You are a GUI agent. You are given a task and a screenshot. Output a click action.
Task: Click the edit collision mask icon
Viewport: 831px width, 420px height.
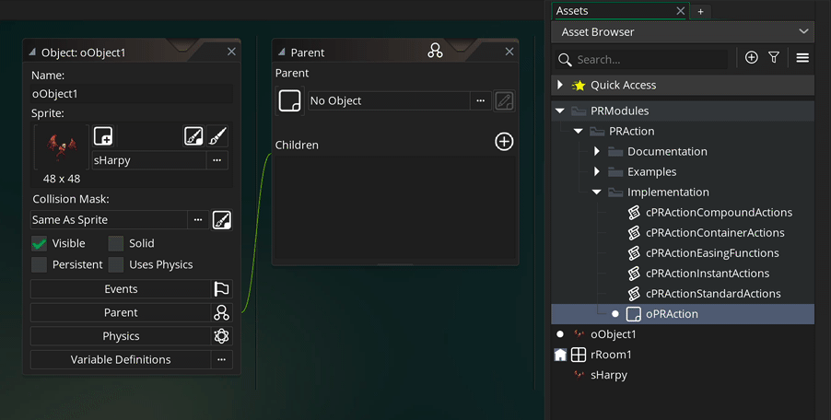(221, 219)
